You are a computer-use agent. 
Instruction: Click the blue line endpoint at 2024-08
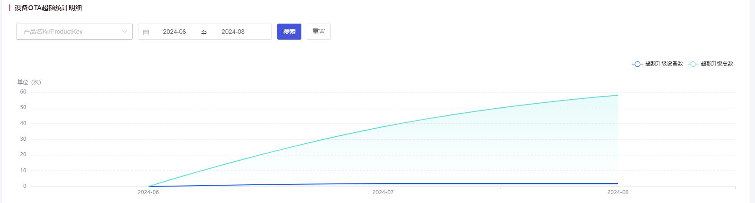tap(618, 183)
